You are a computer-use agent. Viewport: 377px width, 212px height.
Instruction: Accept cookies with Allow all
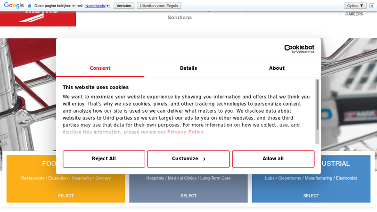[x=273, y=159]
